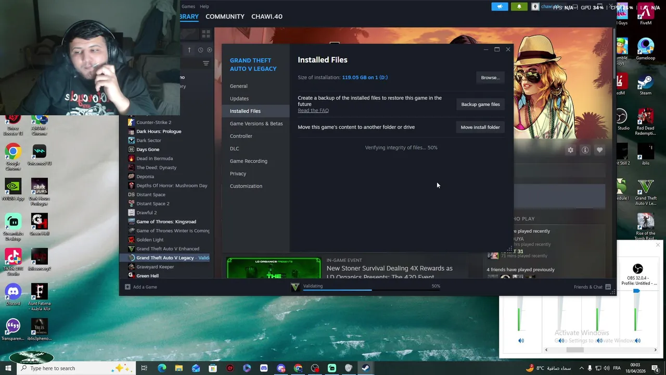The image size is (666, 375).
Task: Show hidden system tray icons chevron
Action: (582, 368)
